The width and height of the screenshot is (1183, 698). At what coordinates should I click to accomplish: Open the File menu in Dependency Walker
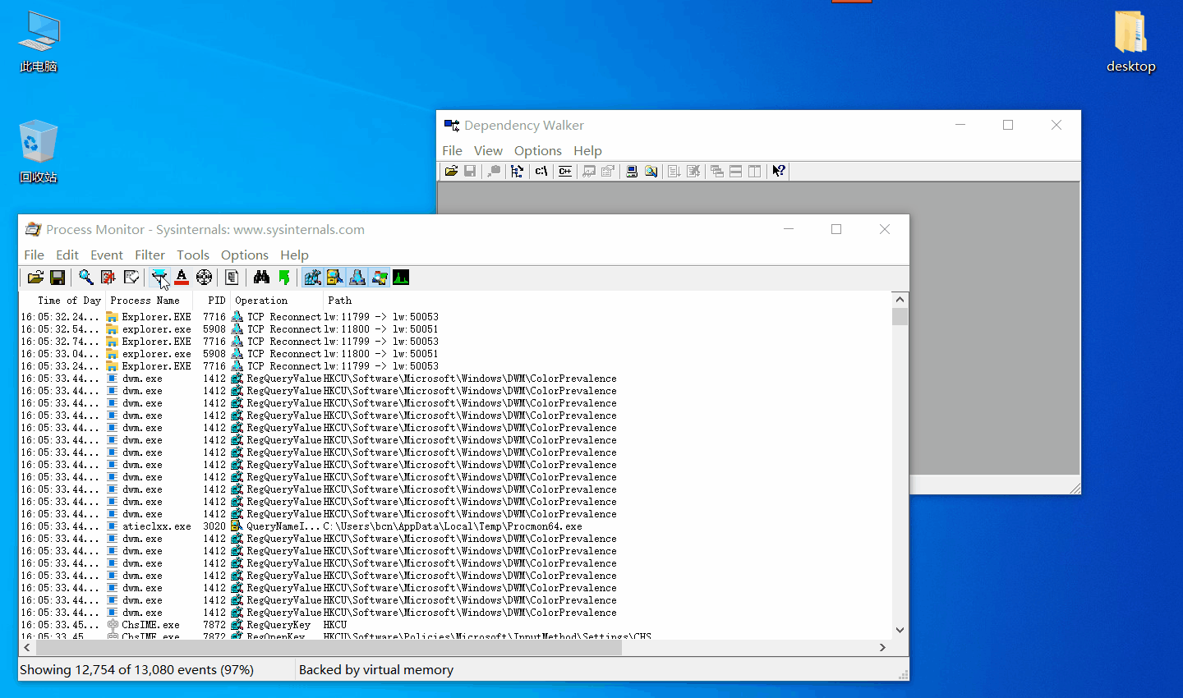tap(453, 151)
